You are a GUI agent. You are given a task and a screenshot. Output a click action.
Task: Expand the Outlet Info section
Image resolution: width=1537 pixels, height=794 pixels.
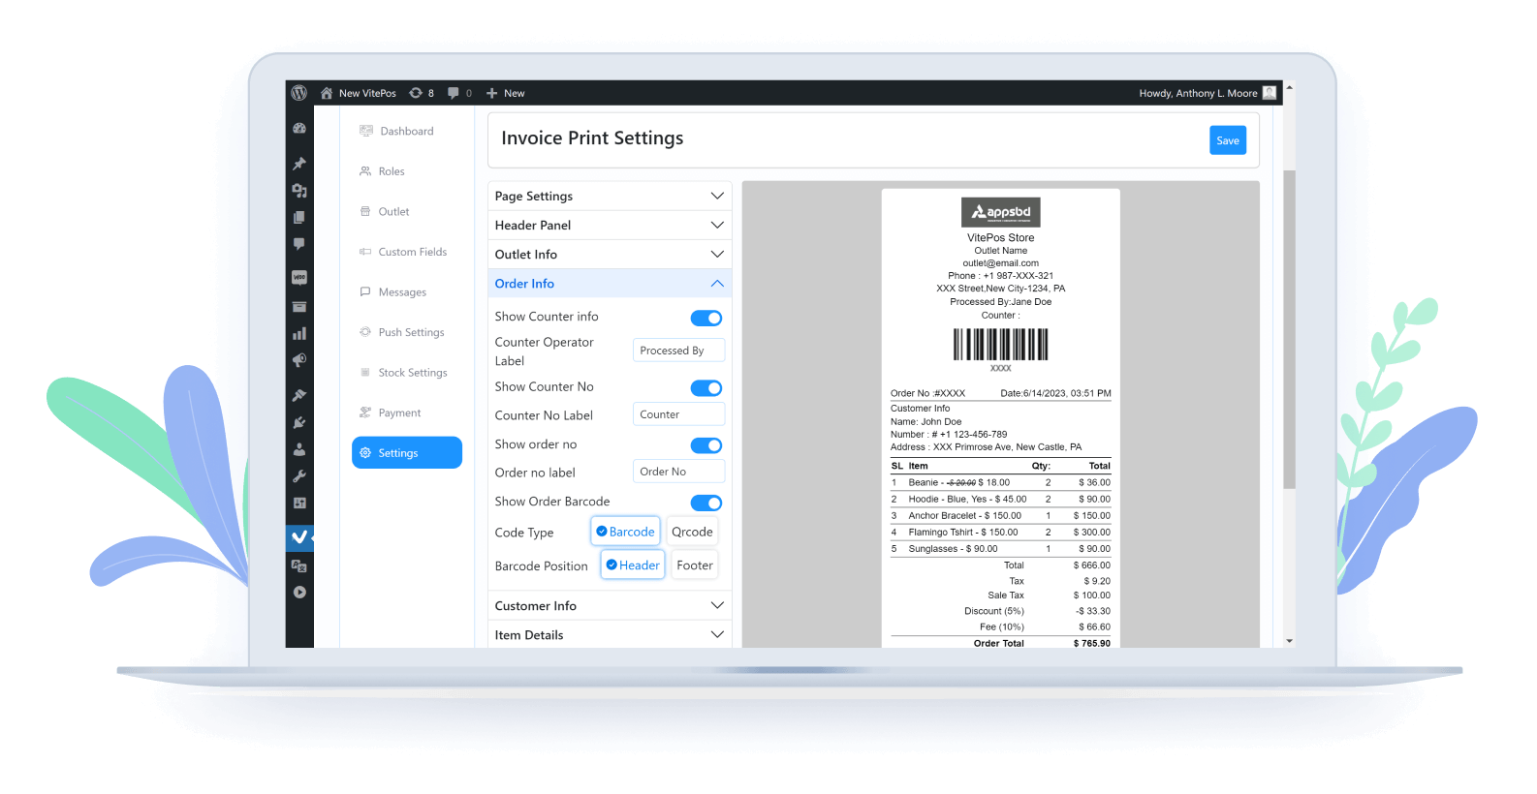tap(610, 254)
